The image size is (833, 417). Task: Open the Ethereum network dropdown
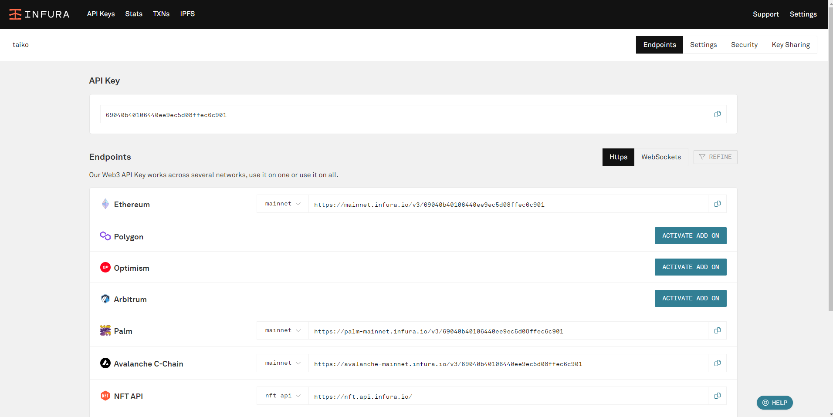tap(283, 204)
